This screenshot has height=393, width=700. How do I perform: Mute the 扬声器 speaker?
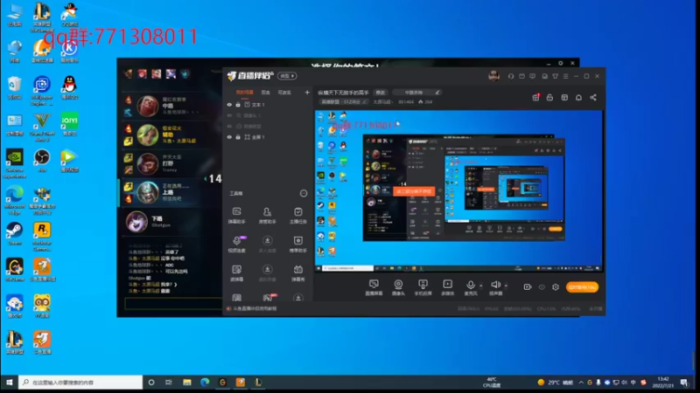(495, 287)
